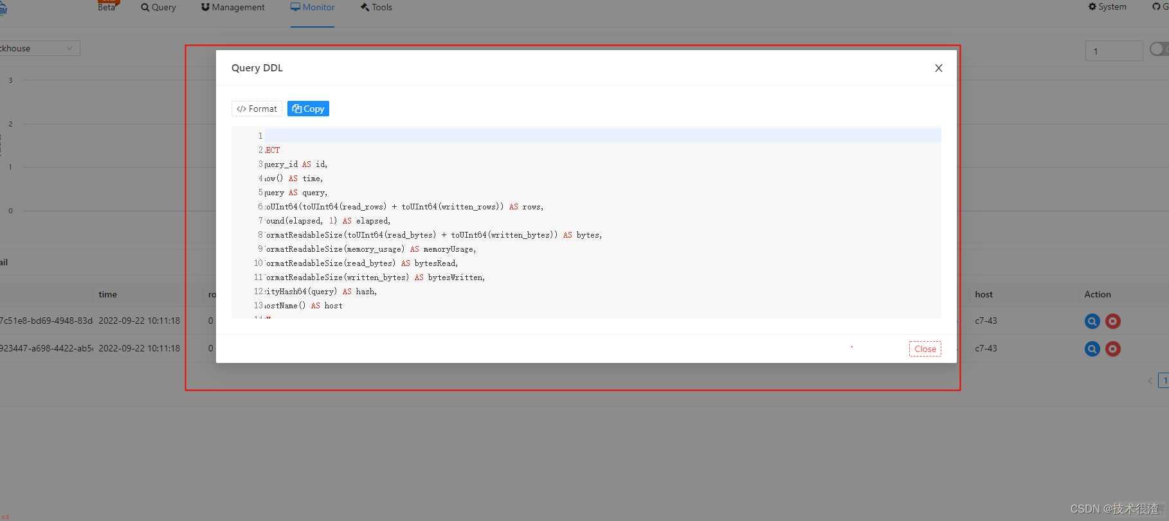Screen dimensions: 1169x521
Task: Open the Query menu
Action: 158,7
